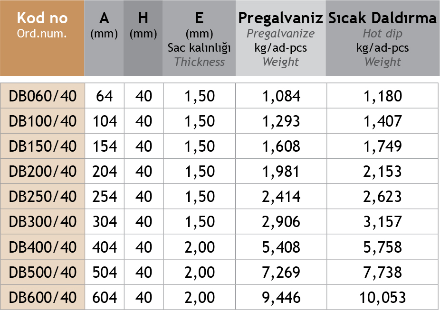440x310 pixels.
Task: Click the 5,408 pregalvanize weight value
Action: coord(281,247)
